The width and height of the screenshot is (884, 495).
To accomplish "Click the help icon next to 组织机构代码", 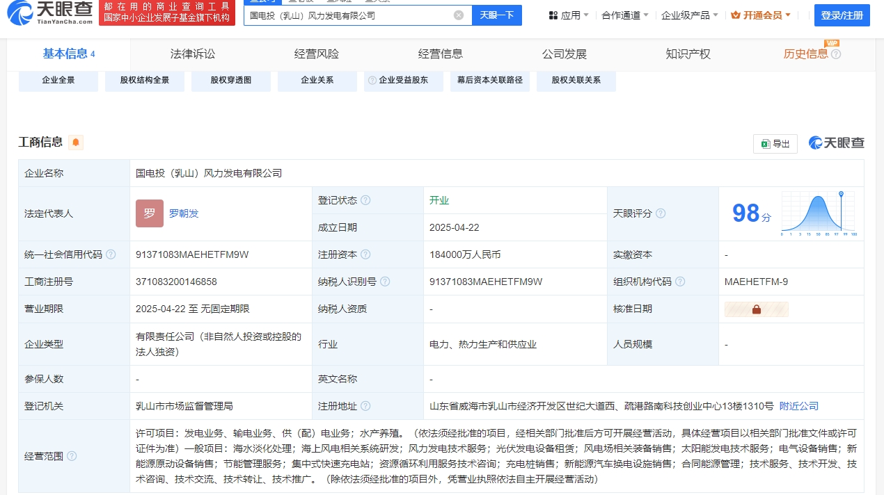I will (x=680, y=282).
